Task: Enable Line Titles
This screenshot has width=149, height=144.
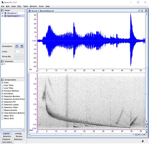Action: (3, 88)
